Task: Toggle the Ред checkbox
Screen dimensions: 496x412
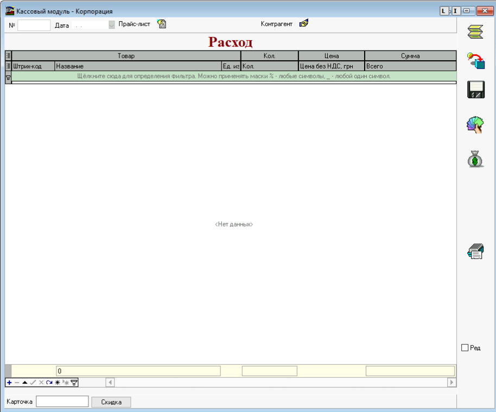Action: [465, 347]
